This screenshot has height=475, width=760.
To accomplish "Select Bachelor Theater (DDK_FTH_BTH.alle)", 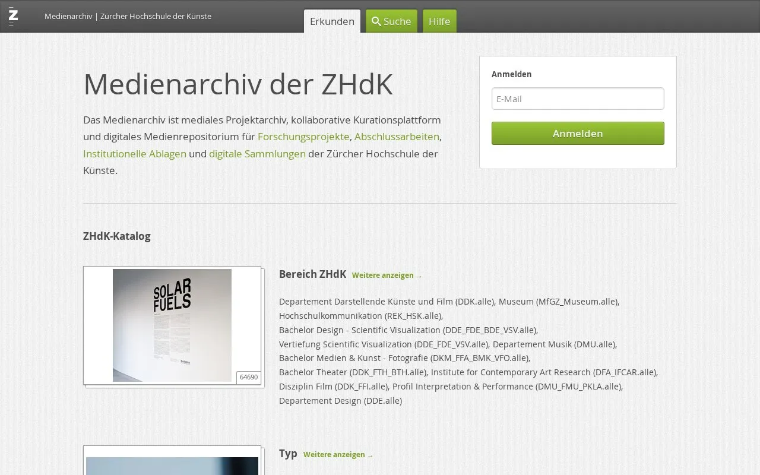I will pyautogui.click(x=353, y=372).
